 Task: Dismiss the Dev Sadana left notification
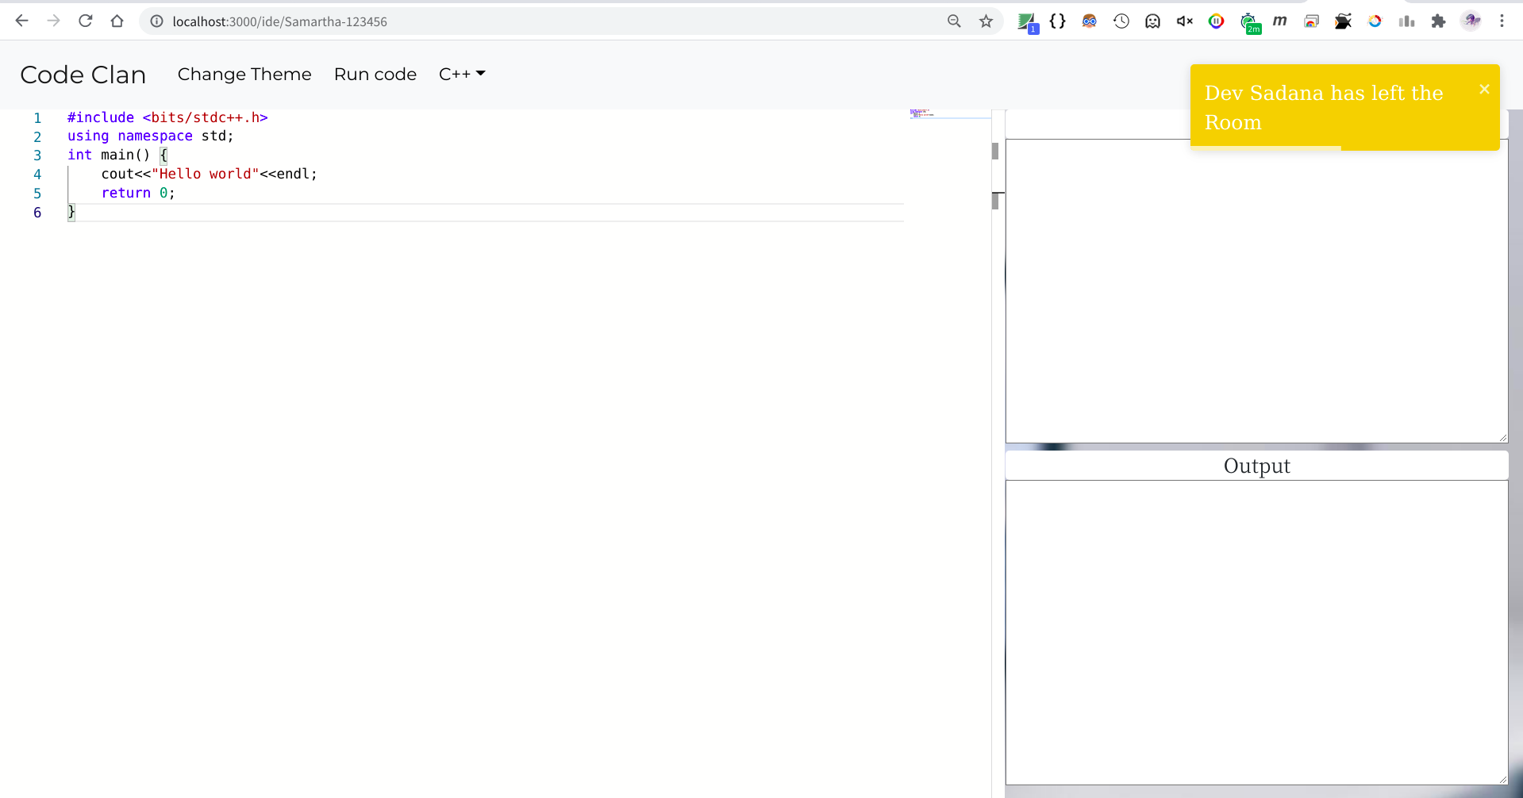click(1484, 89)
